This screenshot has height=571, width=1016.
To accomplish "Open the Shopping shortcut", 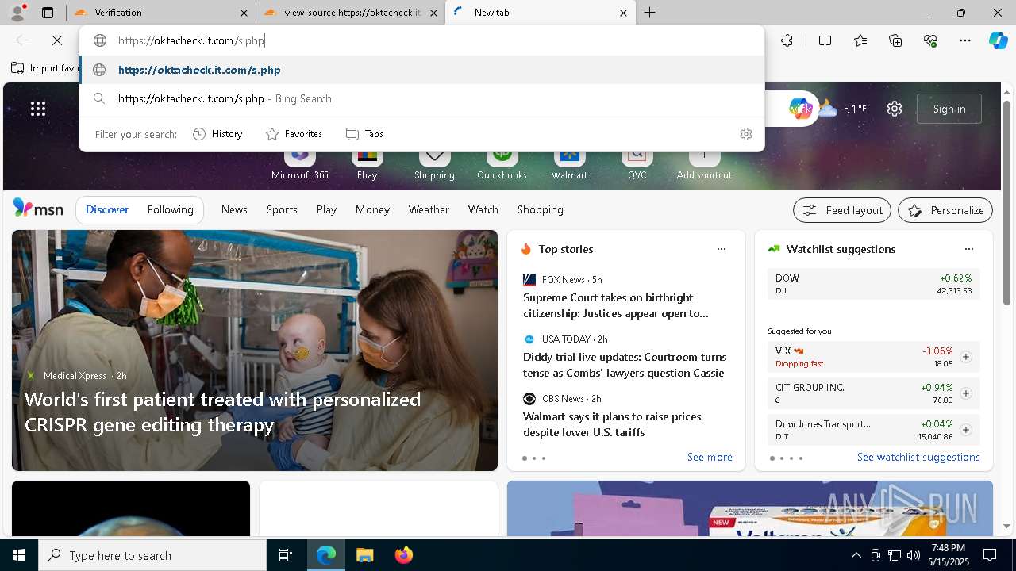I will (x=434, y=164).
